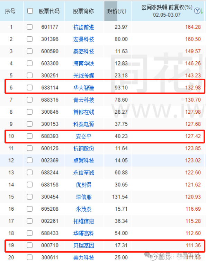Open the 美力科技 stock link
Screen dimensions: 206x263
click(84, 257)
